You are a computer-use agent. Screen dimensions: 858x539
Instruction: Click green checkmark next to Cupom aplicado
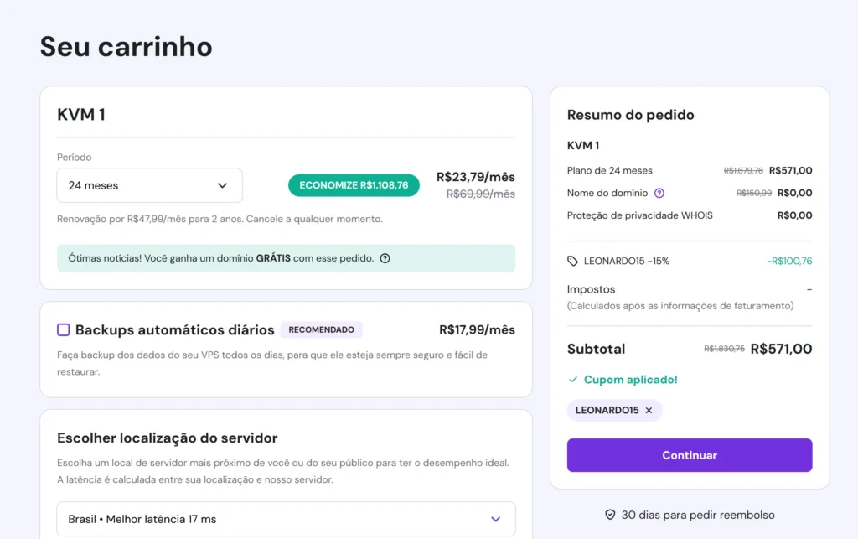tap(573, 380)
